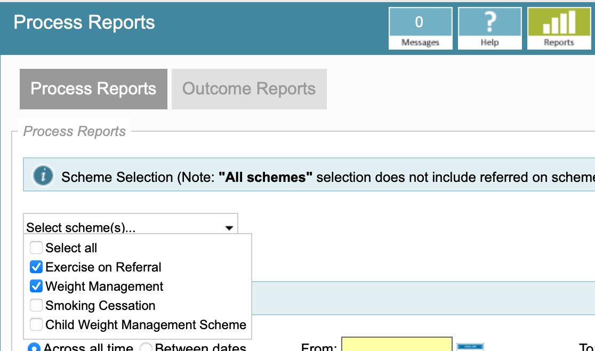Tick the Select all checkbox
This screenshot has width=595, height=351.
click(x=36, y=248)
